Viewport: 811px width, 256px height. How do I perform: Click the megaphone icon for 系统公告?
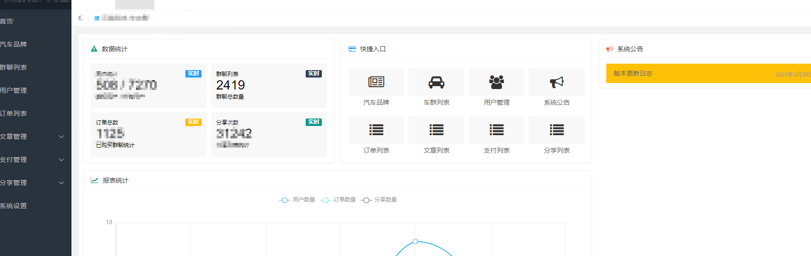(556, 83)
